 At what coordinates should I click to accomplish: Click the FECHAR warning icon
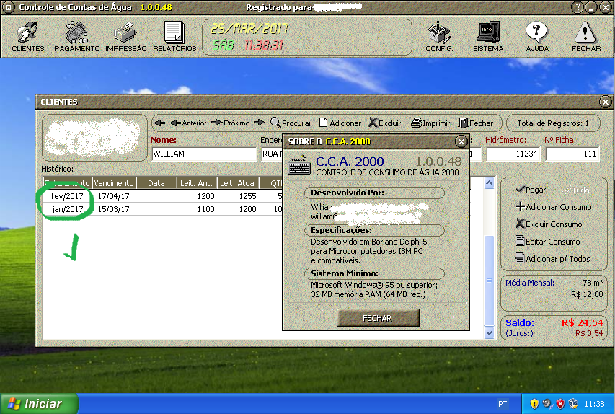coord(586,37)
